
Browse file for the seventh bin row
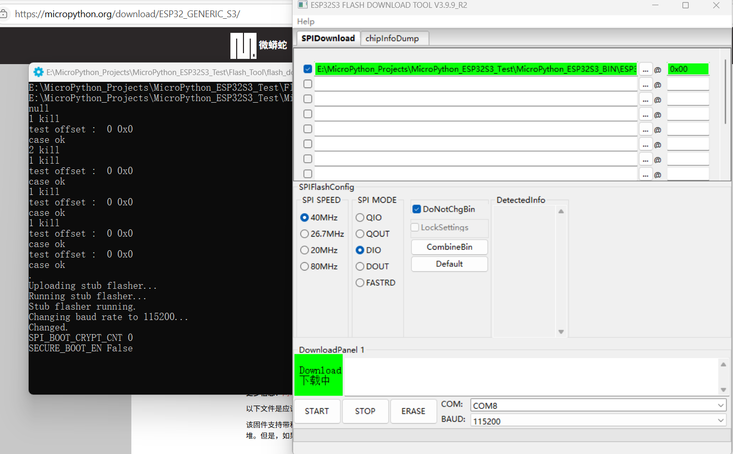pyautogui.click(x=645, y=159)
